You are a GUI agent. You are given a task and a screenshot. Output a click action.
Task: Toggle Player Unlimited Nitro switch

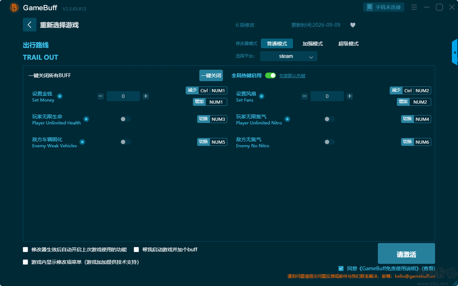[x=330, y=119]
